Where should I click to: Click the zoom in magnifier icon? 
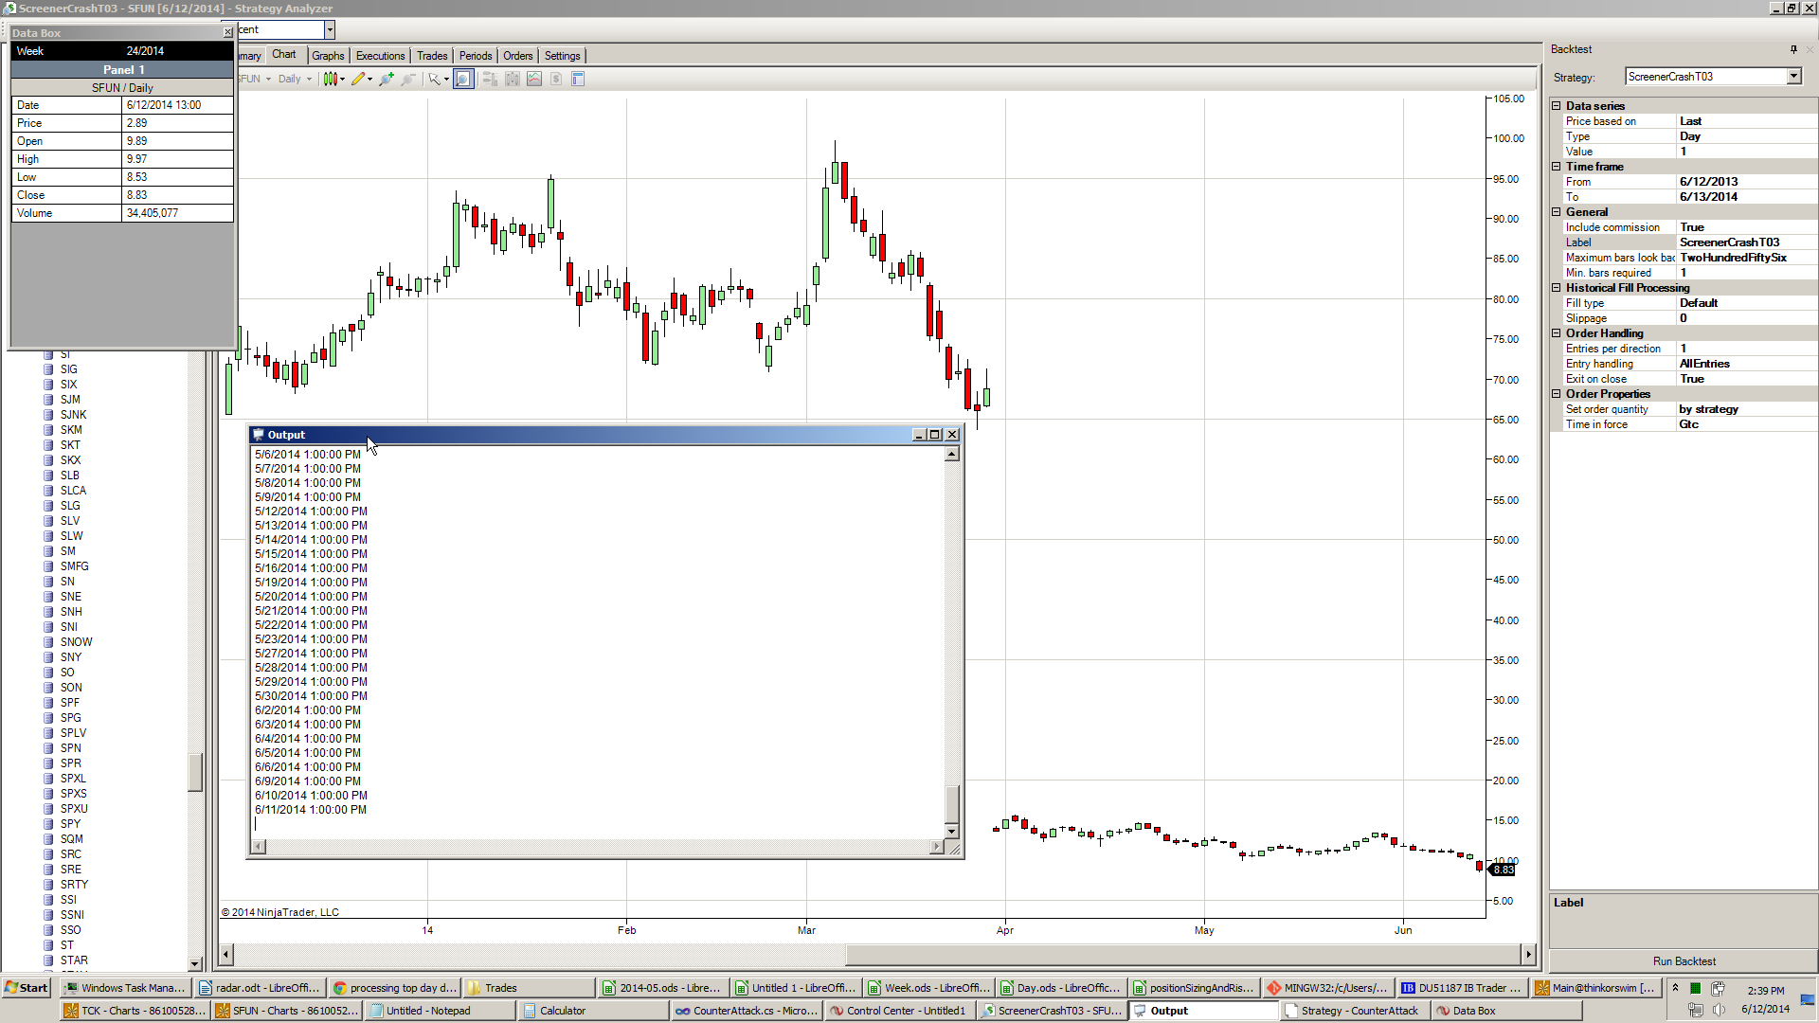(386, 79)
